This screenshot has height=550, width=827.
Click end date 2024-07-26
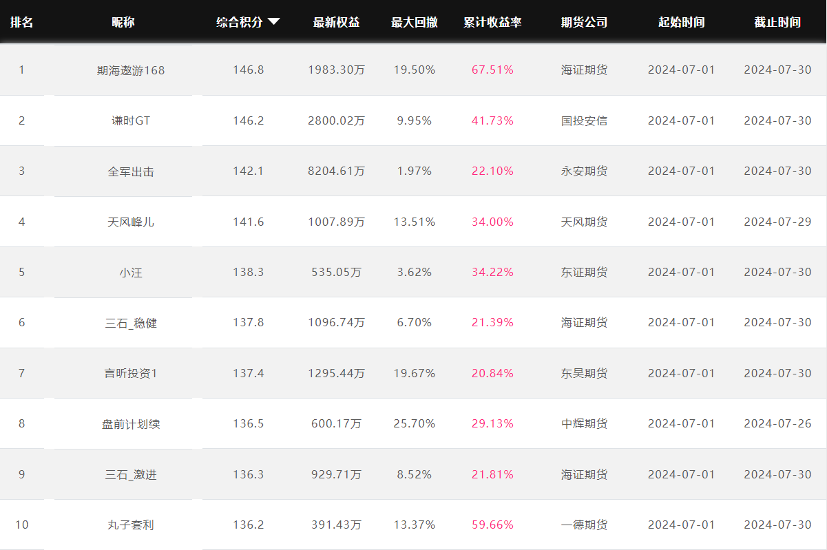coord(777,423)
